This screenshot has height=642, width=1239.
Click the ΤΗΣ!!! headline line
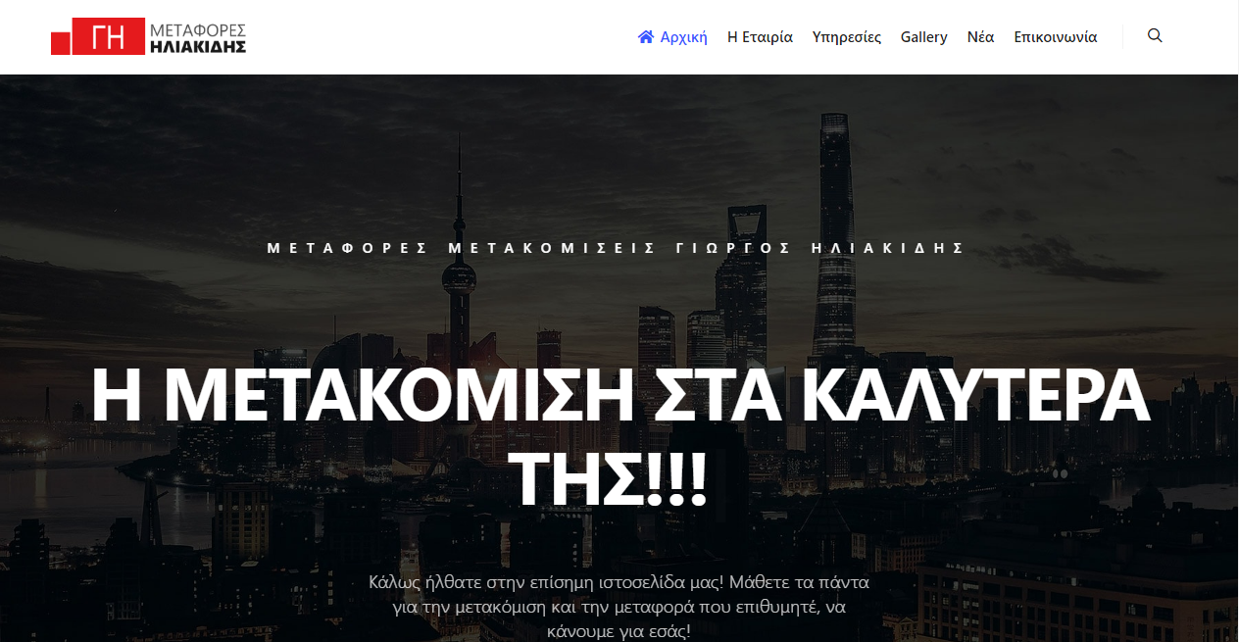coord(611,477)
